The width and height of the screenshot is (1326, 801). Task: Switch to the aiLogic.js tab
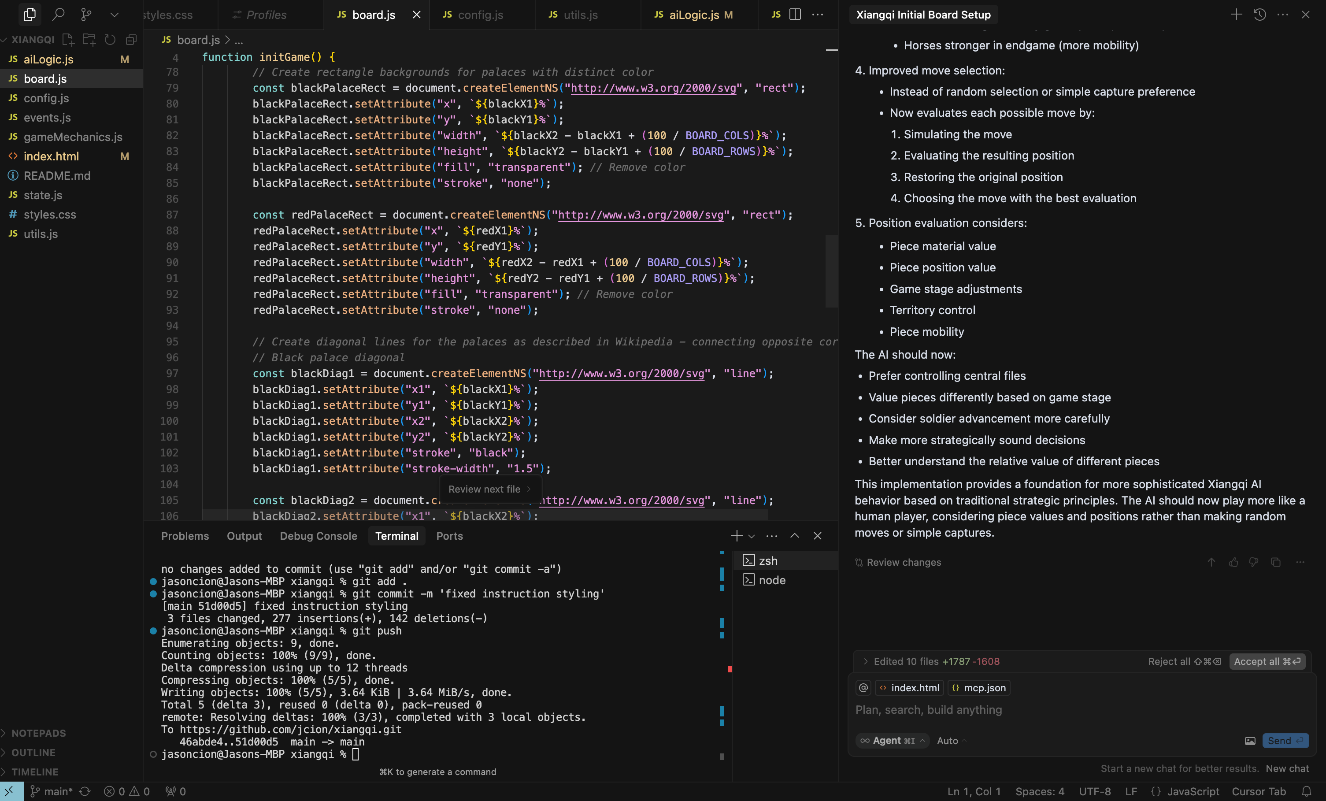(x=694, y=15)
